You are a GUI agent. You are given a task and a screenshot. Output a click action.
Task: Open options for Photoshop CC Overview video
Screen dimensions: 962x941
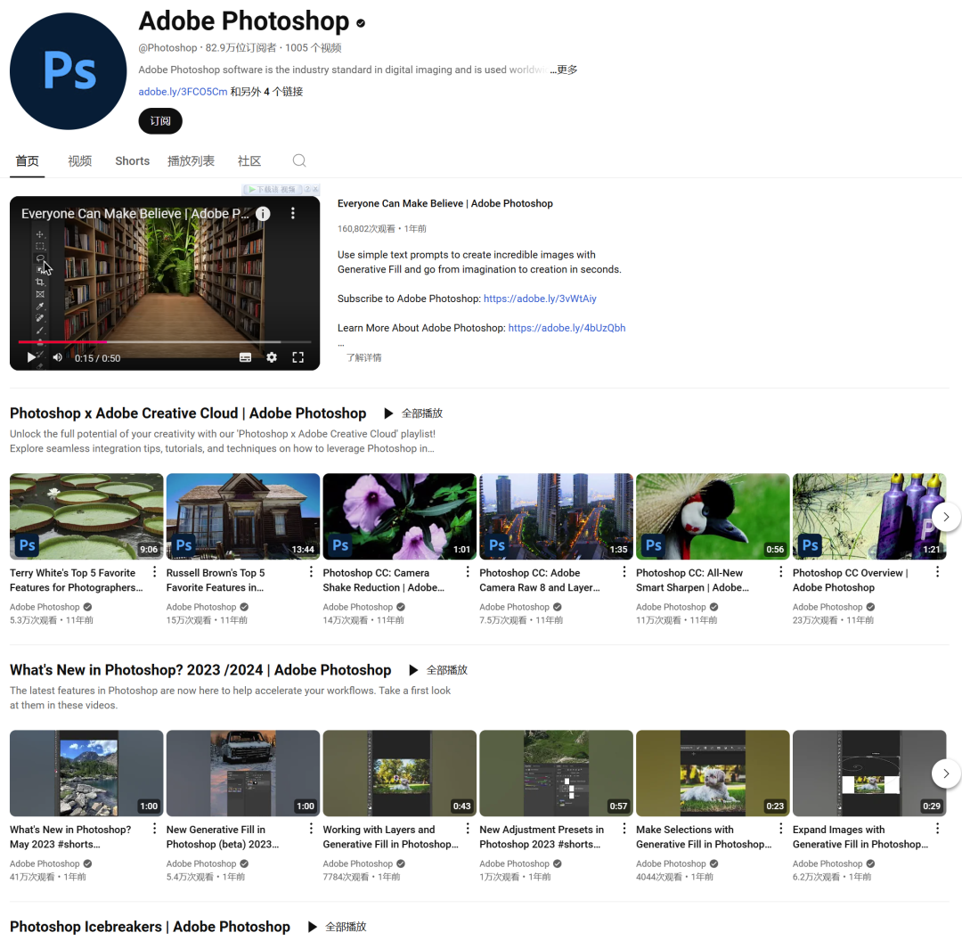937,572
